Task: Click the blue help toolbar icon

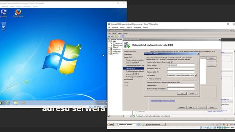Action: [122, 36]
